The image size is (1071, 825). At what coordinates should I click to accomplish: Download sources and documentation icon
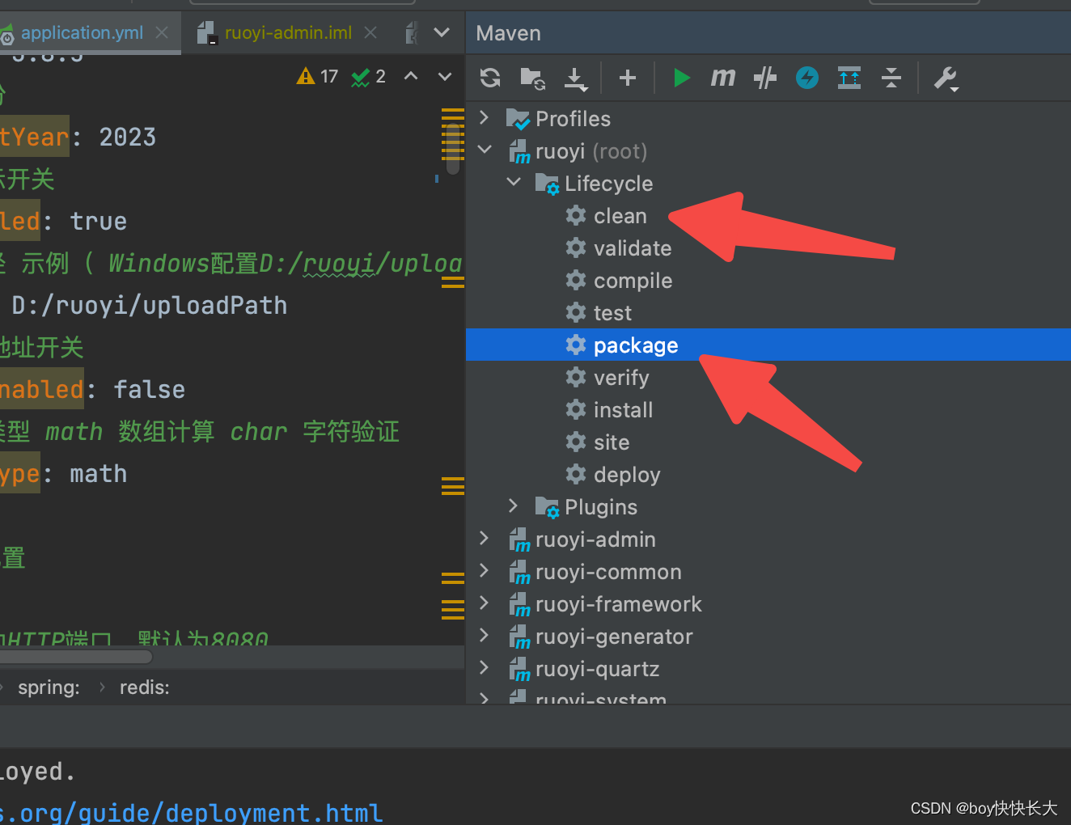pos(575,78)
